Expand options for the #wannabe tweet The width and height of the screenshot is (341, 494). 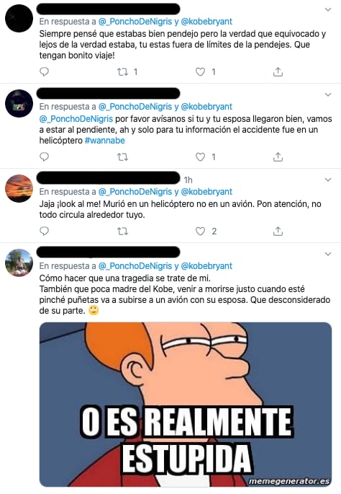pos(328,94)
